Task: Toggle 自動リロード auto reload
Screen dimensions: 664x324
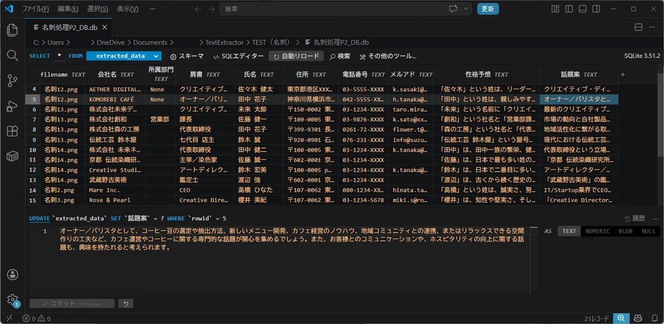Action: (x=297, y=56)
